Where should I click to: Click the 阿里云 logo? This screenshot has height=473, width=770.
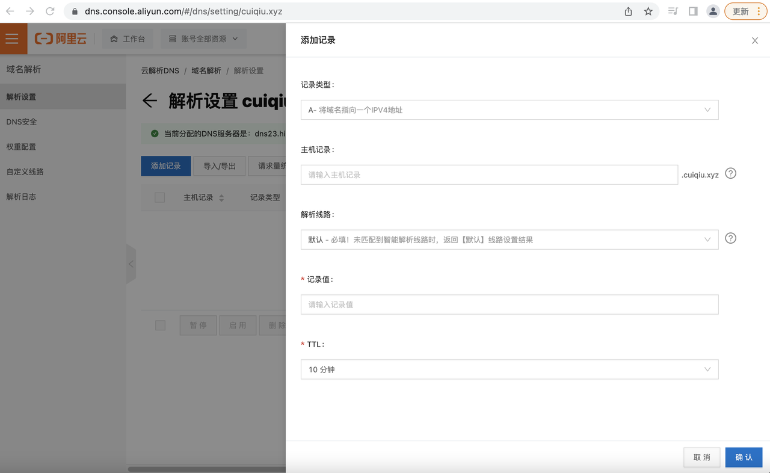click(x=61, y=39)
